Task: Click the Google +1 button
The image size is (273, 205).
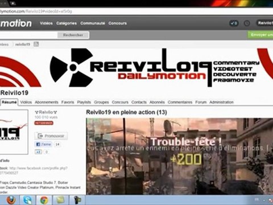Action: coord(38,152)
